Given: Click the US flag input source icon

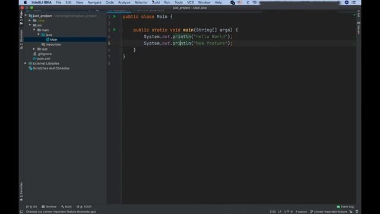Looking at the screenshot, I should [240, 2].
